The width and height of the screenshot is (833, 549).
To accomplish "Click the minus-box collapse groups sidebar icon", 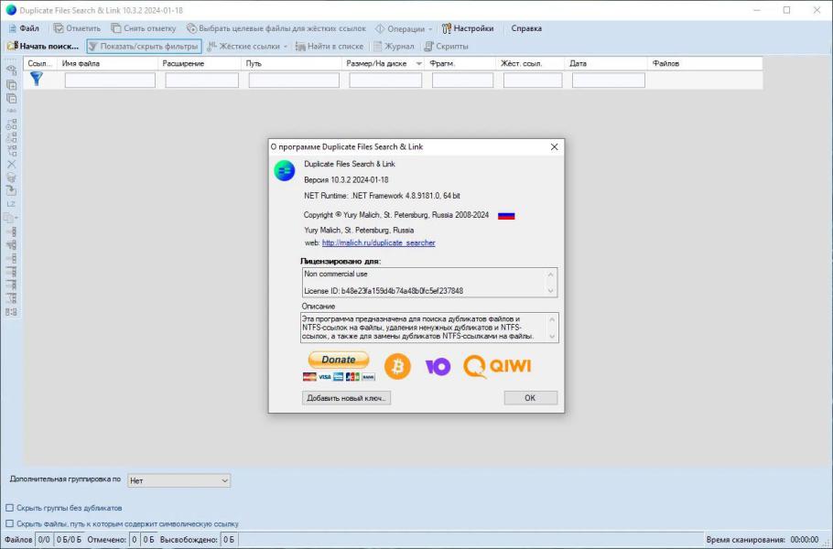I will [x=11, y=99].
